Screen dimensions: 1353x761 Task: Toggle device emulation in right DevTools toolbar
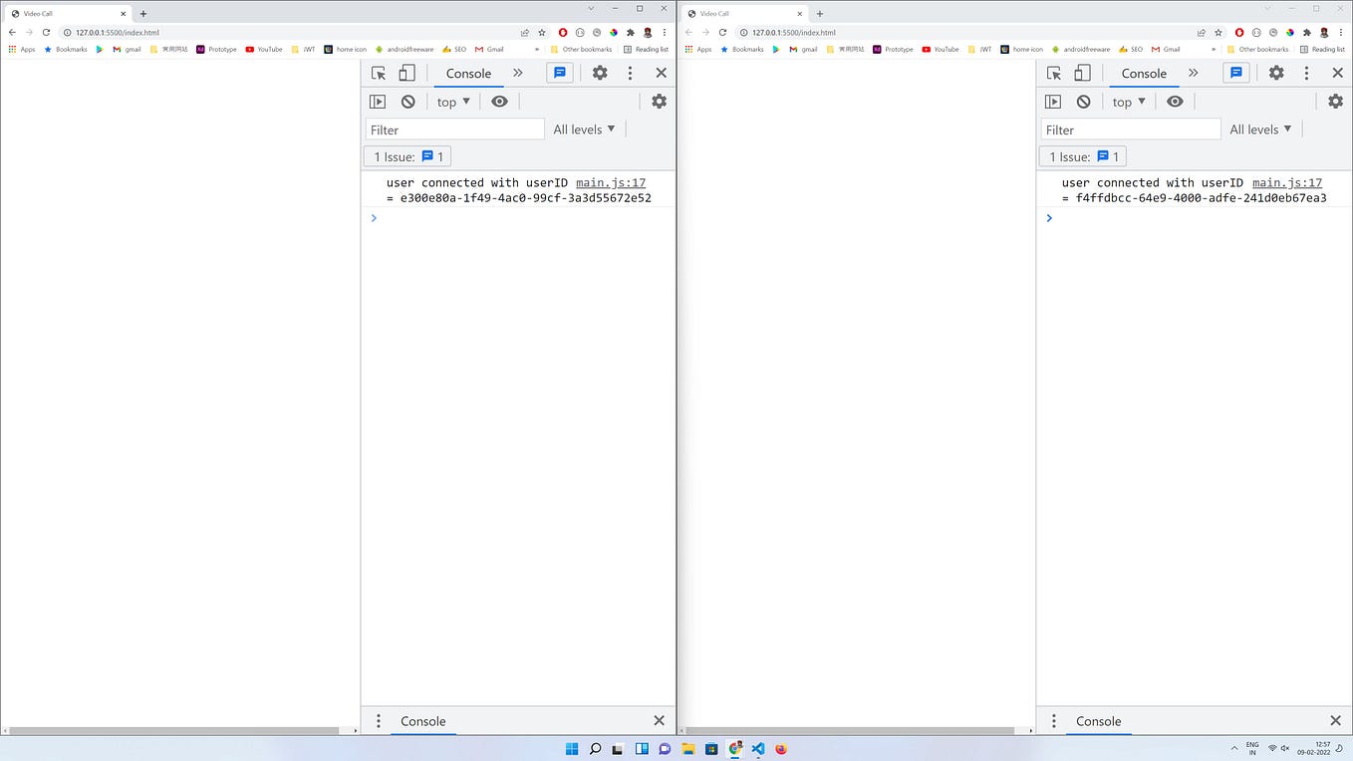pos(1082,72)
